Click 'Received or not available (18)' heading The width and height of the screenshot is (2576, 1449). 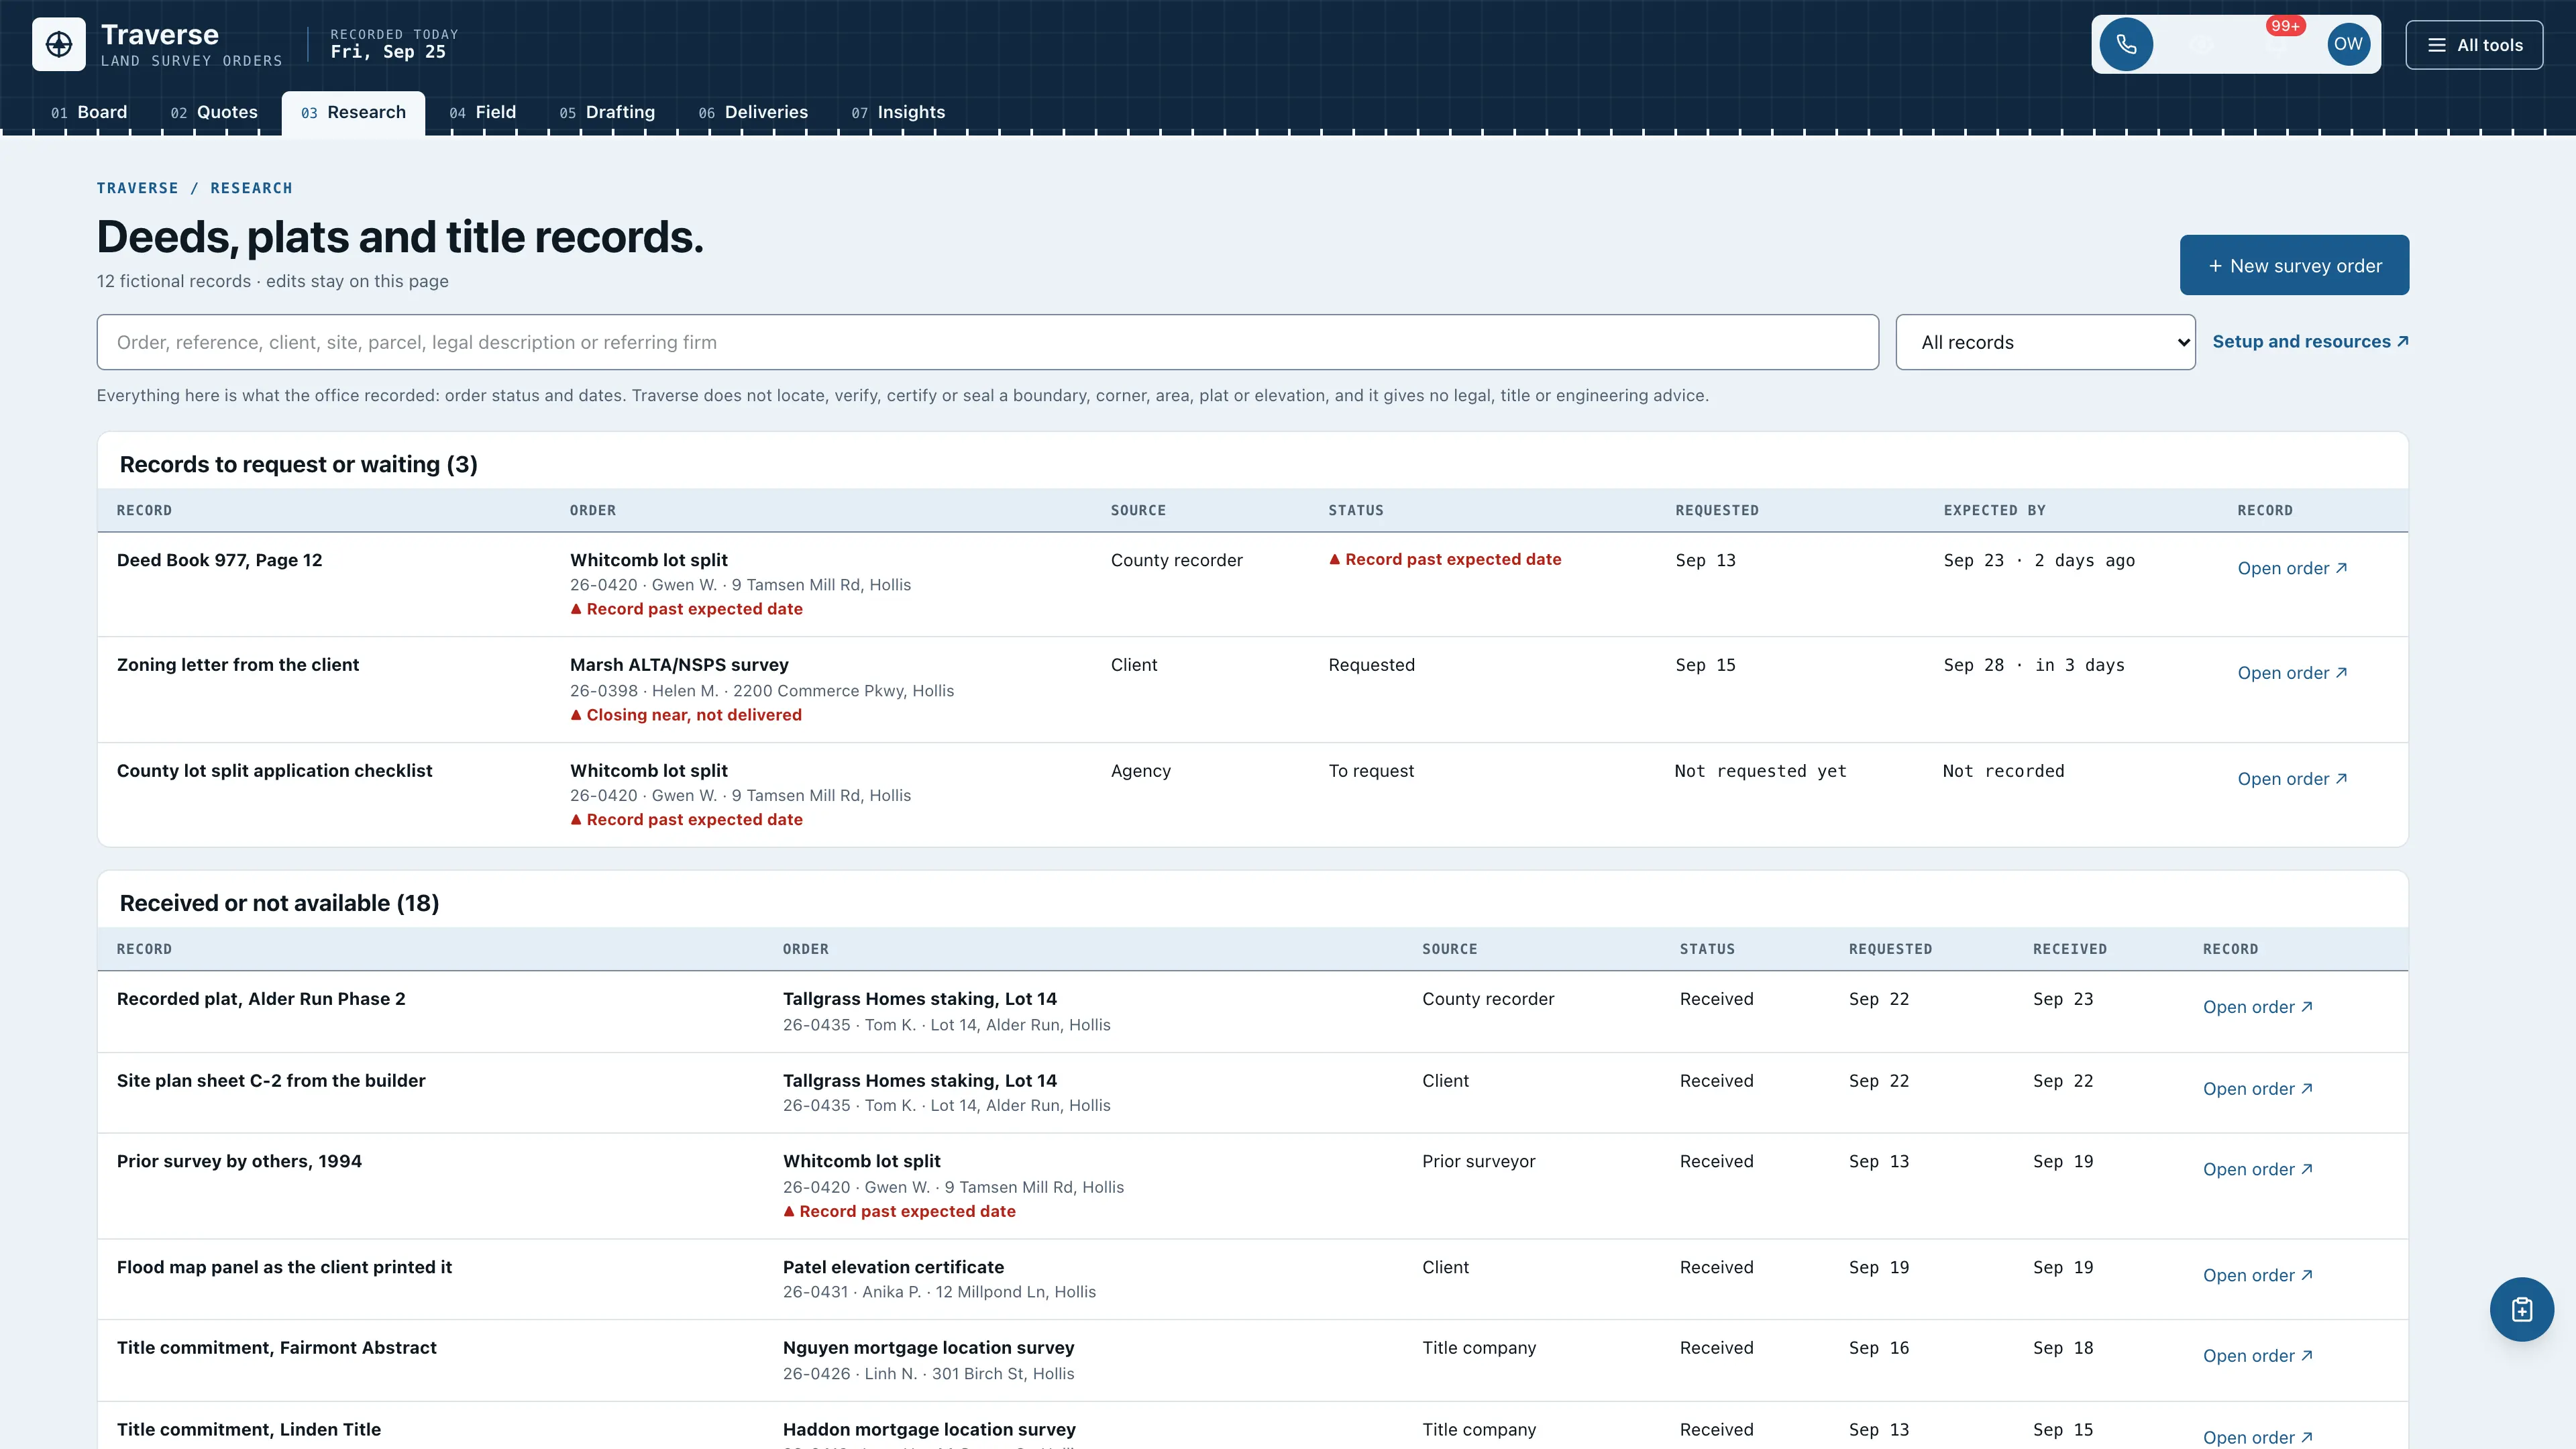(279, 903)
